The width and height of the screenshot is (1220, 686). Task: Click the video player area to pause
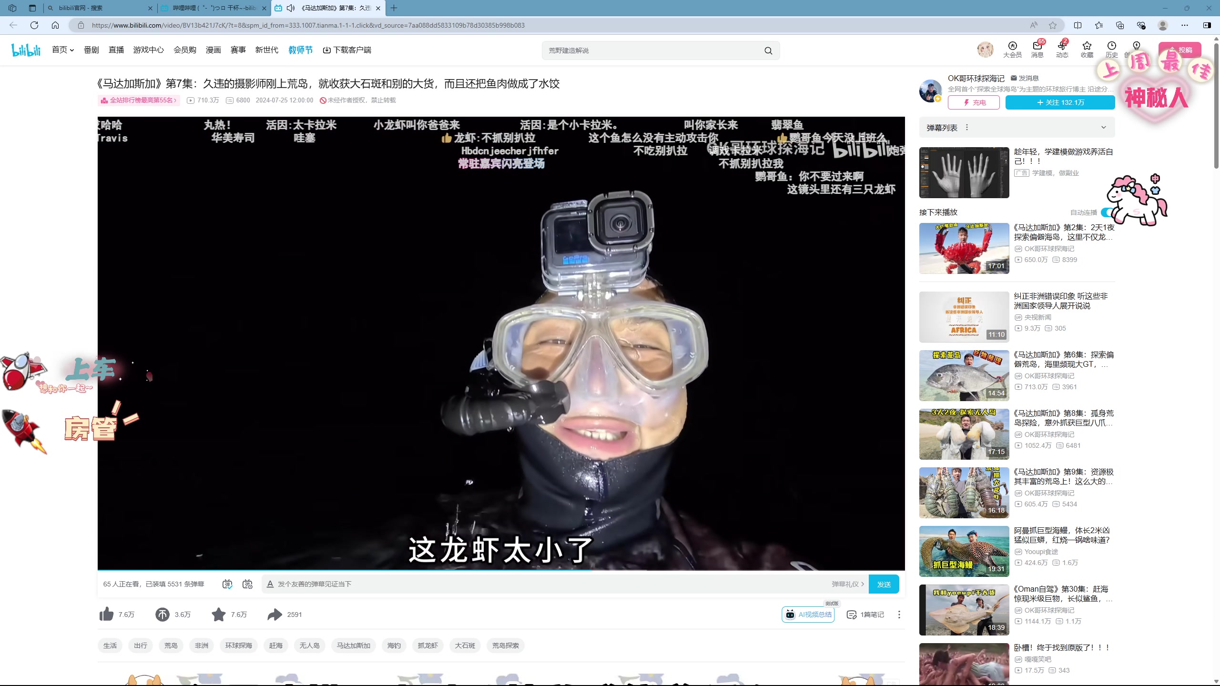click(x=501, y=343)
